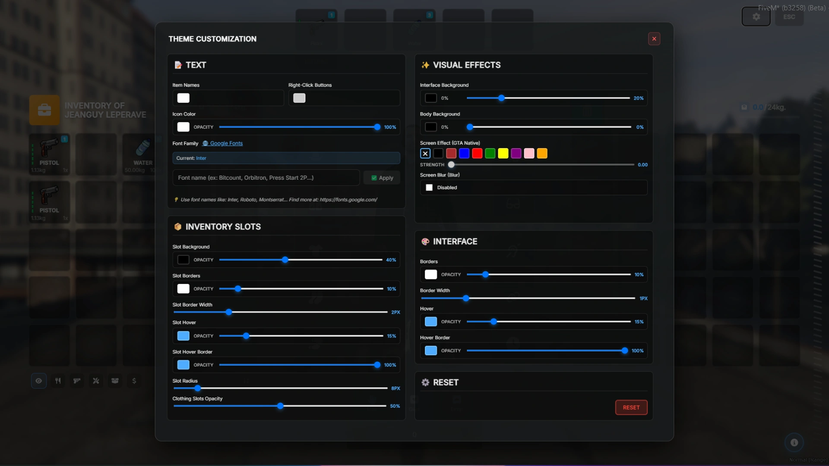The image size is (829, 466).
Task: Click the tools filter wrench icon
Action: (x=96, y=381)
